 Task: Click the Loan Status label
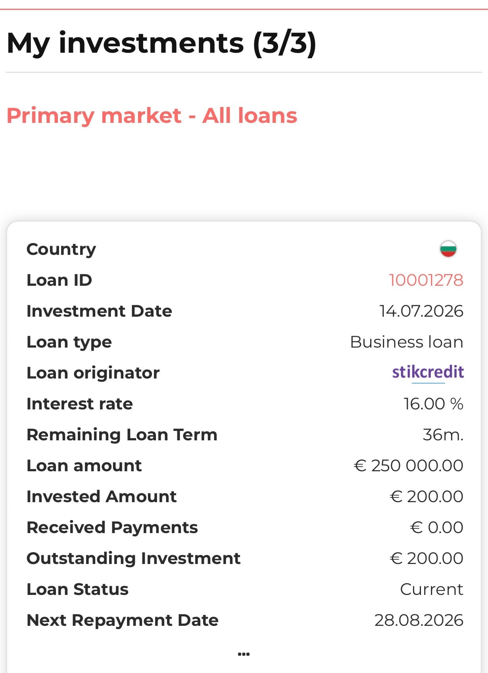pyautogui.click(x=77, y=589)
